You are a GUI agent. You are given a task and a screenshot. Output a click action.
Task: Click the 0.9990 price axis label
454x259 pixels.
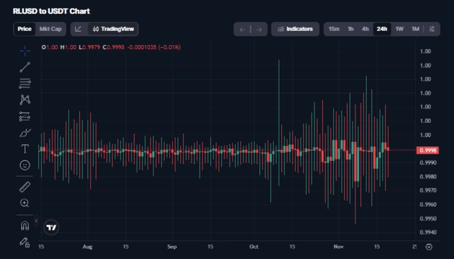[428, 163]
